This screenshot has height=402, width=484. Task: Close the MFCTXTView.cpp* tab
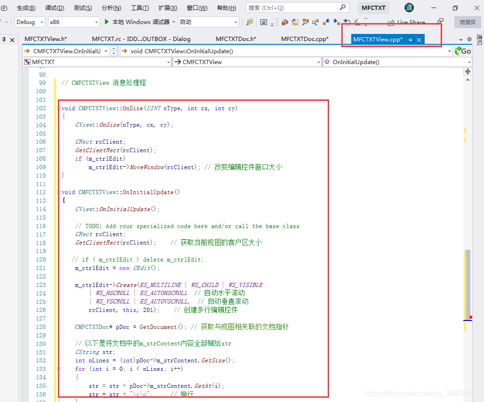pos(419,40)
